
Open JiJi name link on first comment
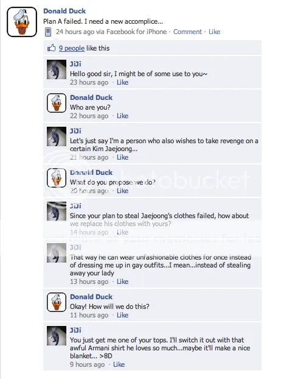75,64
